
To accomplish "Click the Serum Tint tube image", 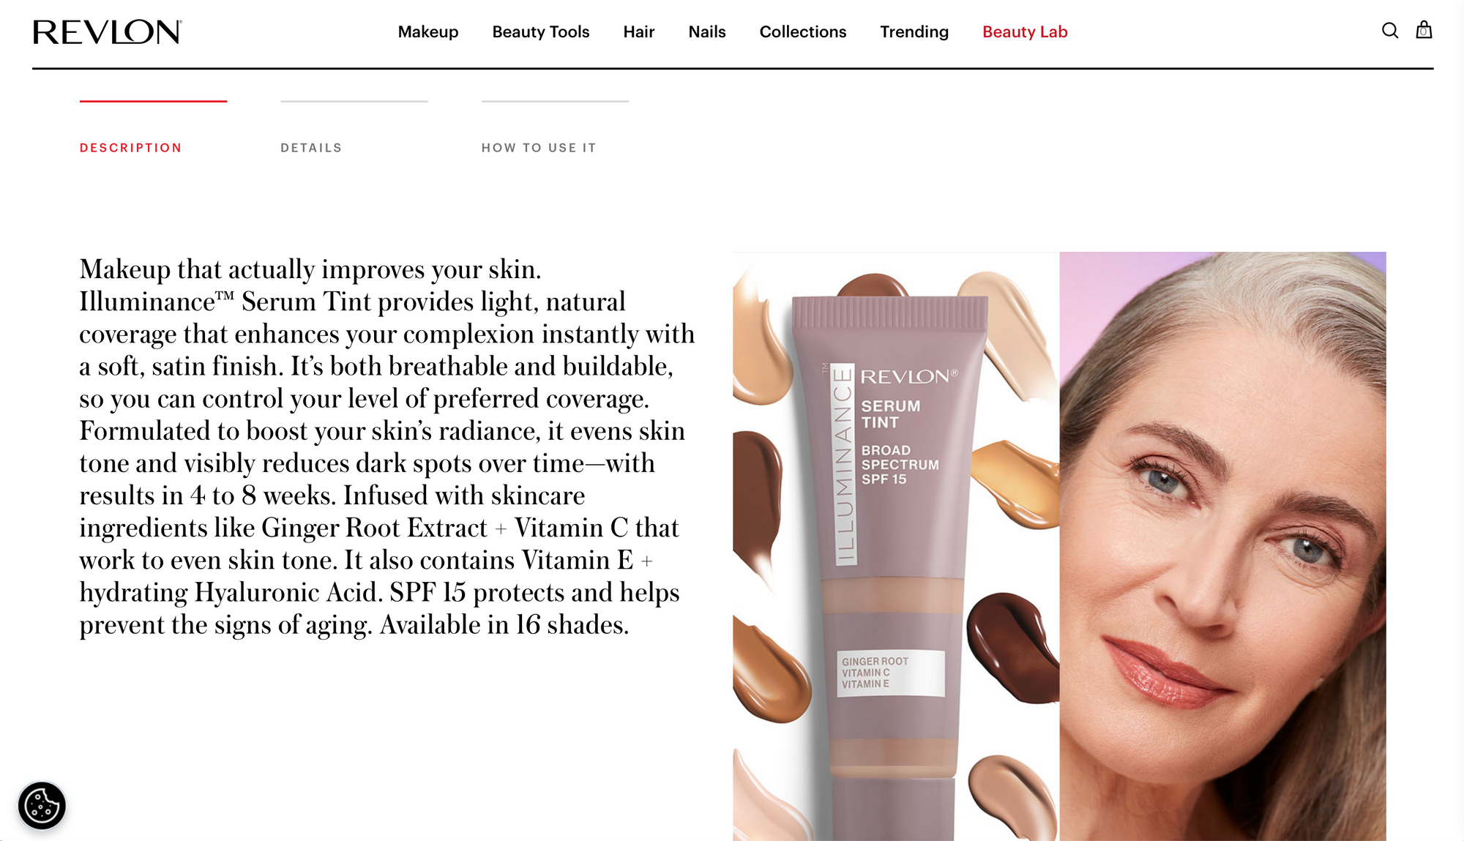I will (x=896, y=546).
